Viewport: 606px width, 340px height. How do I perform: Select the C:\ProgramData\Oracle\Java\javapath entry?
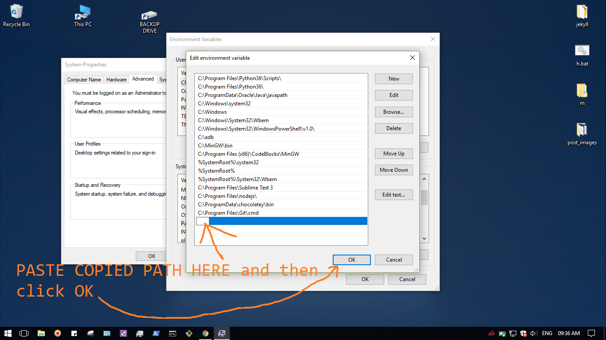click(x=282, y=95)
